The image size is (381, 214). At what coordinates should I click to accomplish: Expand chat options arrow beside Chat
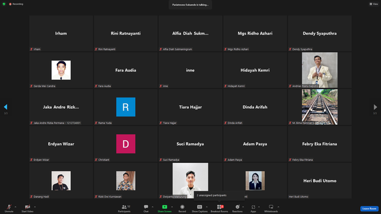tap(152, 207)
